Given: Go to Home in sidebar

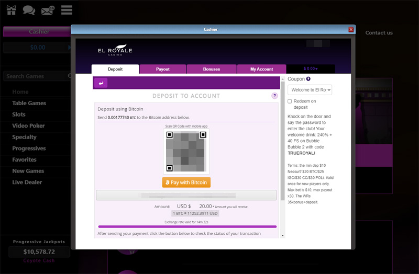Looking at the screenshot, I should [20, 92].
